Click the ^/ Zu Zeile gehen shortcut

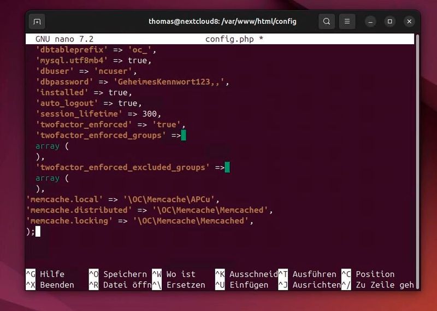[x=377, y=285]
